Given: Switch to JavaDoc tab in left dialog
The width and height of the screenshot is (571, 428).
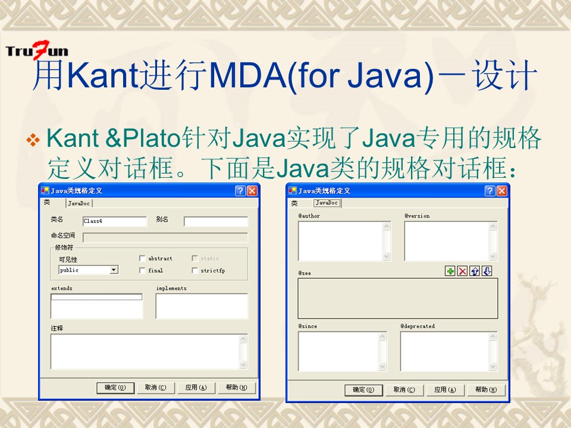Looking at the screenshot, I should [x=79, y=203].
